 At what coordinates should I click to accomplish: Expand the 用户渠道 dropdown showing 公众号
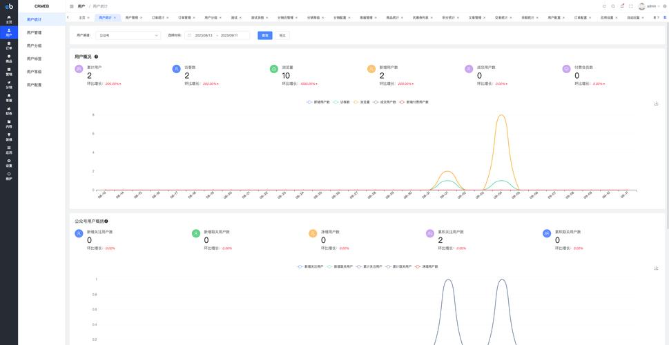point(128,35)
